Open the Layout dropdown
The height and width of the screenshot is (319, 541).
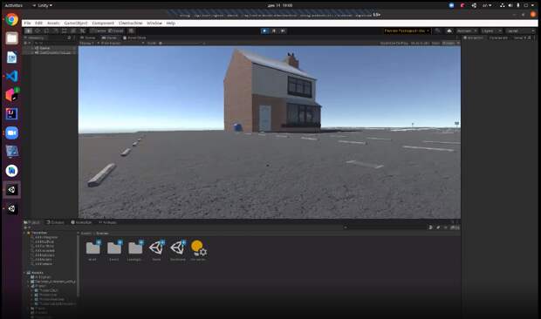click(520, 31)
